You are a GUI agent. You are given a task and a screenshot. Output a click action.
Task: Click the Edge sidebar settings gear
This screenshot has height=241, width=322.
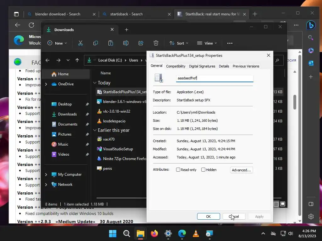(311, 217)
